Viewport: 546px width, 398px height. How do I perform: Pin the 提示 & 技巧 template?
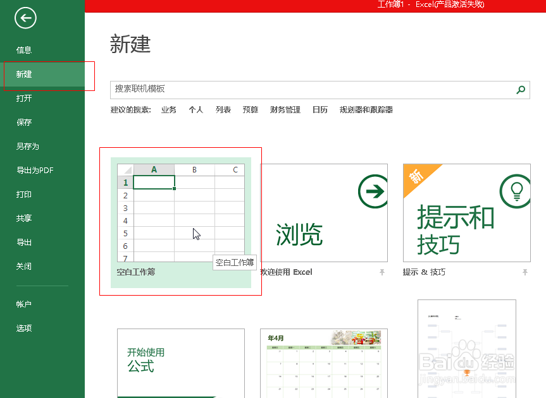(x=524, y=272)
